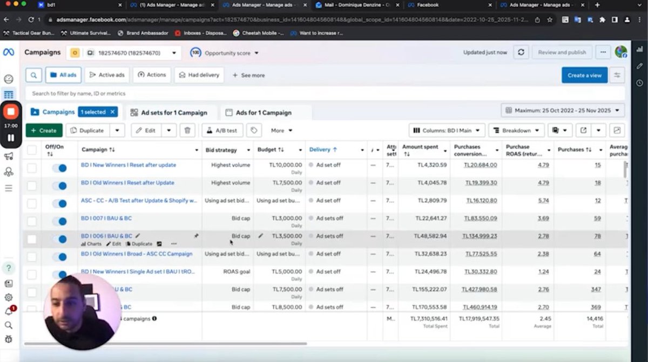Select the All ads view

(63, 75)
